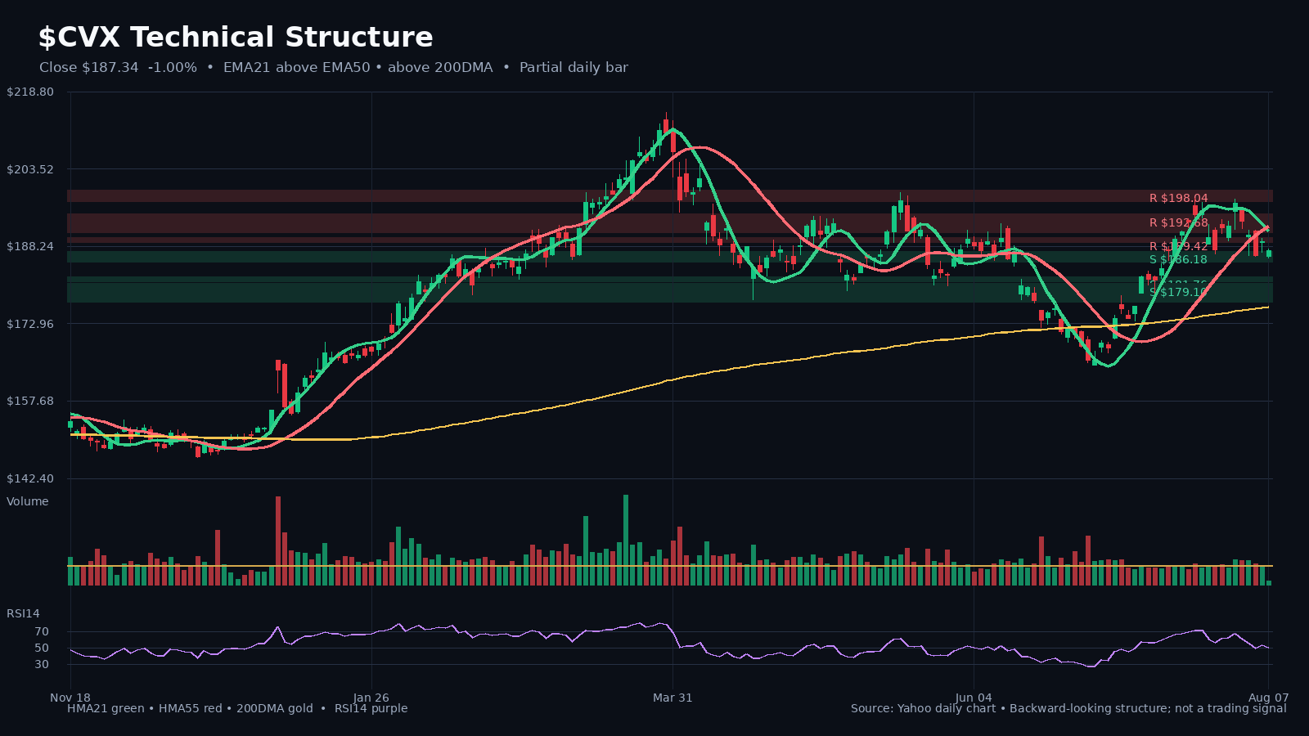Click the $218.80 price axis label
Image resolution: width=1309 pixels, height=736 pixels.
click(30, 92)
